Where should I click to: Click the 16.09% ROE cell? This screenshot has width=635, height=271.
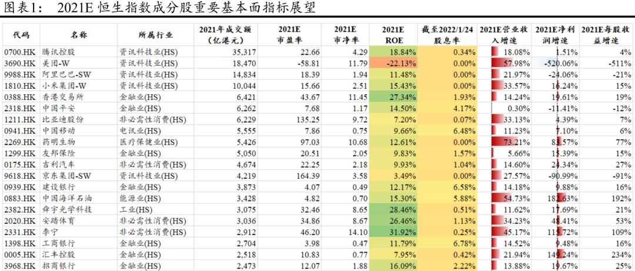pos(393,267)
